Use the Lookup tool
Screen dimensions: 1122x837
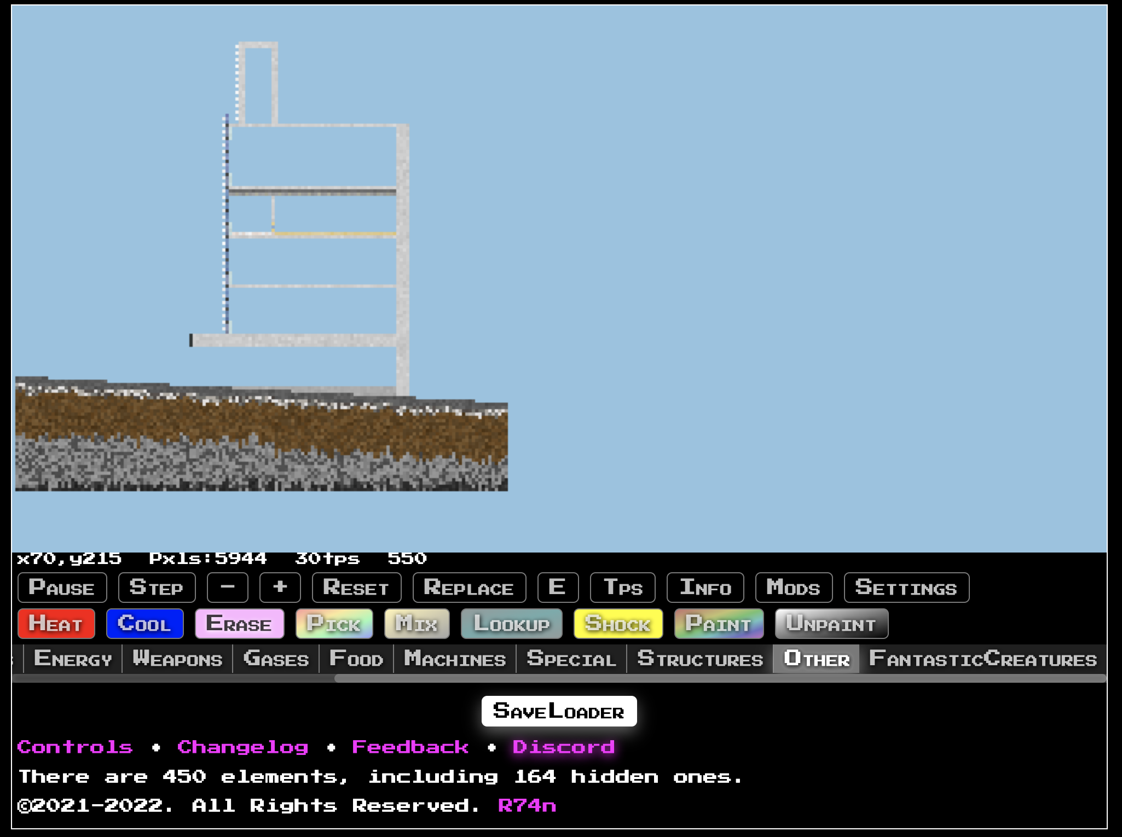(x=511, y=624)
